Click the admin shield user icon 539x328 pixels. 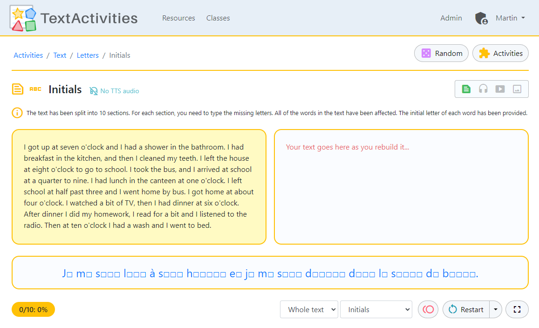[x=481, y=18]
